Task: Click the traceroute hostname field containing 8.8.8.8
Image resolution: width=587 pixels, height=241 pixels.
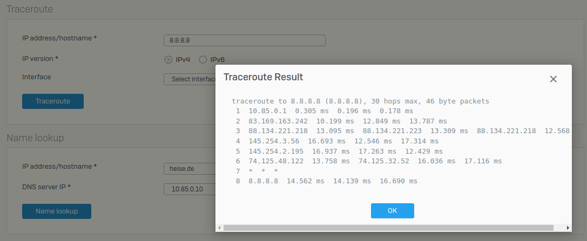Action: (244, 40)
